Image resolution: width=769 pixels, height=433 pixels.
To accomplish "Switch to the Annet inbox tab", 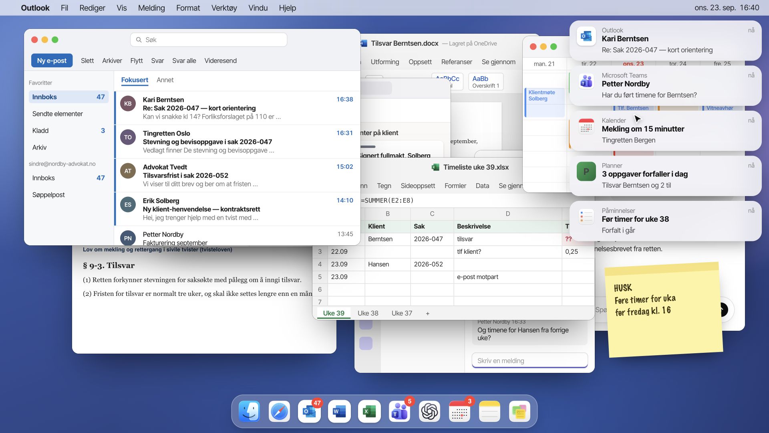I will click(x=165, y=80).
